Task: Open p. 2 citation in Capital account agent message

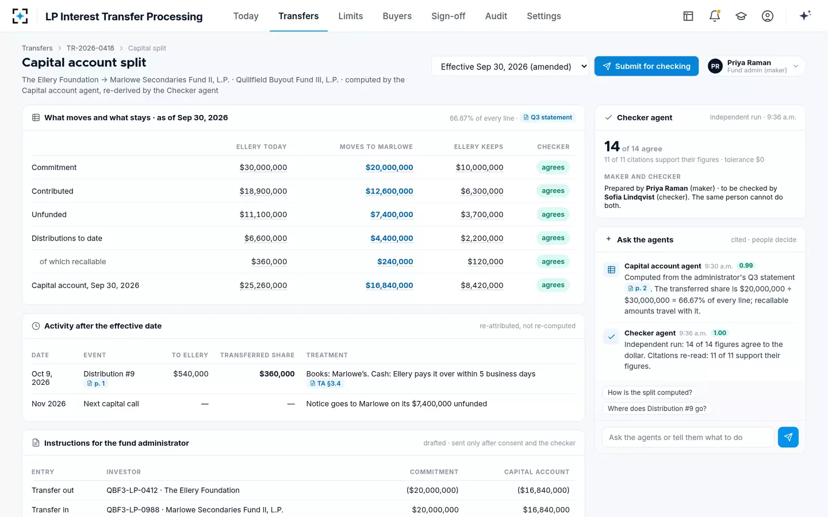Action: (x=637, y=288)
